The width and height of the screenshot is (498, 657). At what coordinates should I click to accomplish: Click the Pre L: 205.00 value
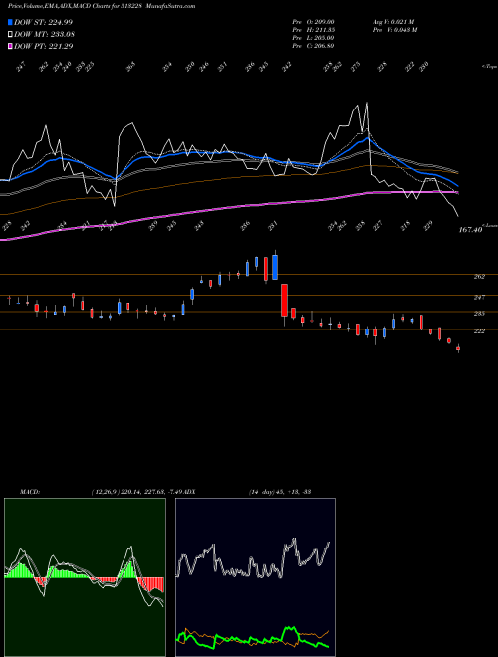[x=313, y=38]
